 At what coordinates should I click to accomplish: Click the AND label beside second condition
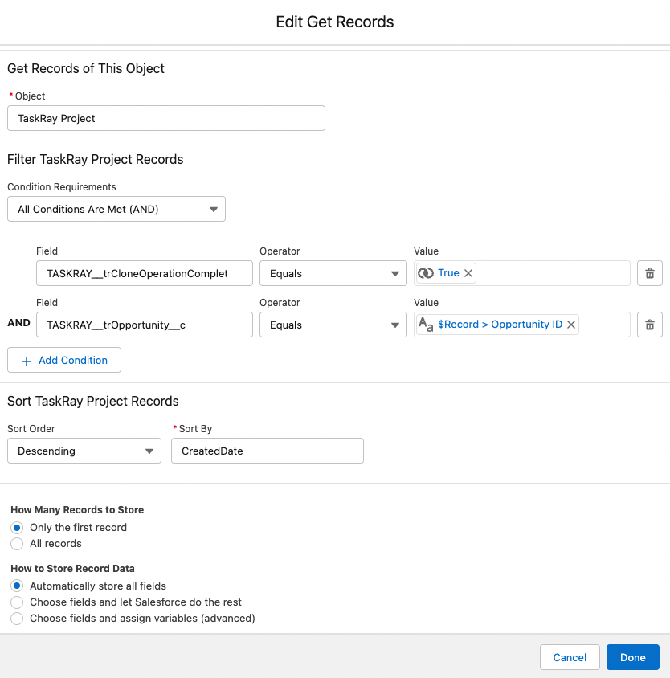click(x=19, y=323)
